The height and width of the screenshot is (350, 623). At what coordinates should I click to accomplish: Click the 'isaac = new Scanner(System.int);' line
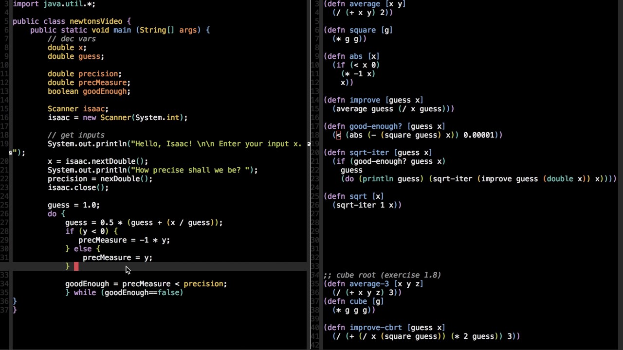(x=117, y=118)
